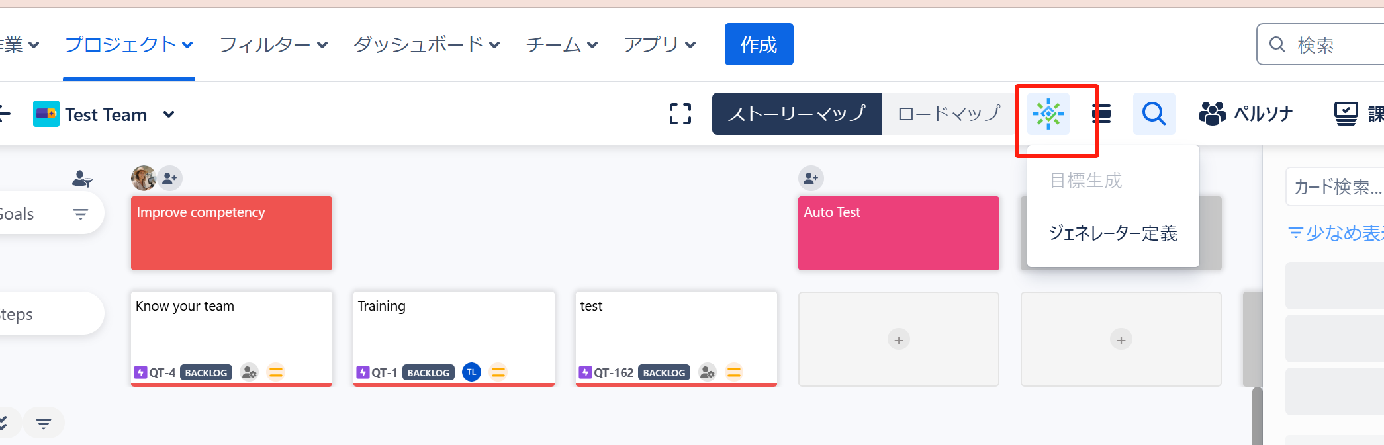Click priority icon on QT-4 card
The height and width of the screenshot is (445, 1384).
pos(276,372)
